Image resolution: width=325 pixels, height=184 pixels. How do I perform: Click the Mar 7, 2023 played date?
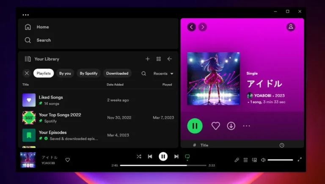(163, 118)
